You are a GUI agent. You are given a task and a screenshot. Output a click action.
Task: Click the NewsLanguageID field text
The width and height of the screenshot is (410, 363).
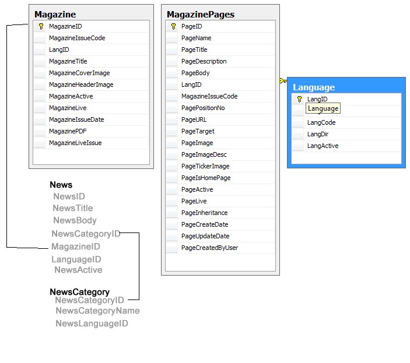[x=92, y=323]
